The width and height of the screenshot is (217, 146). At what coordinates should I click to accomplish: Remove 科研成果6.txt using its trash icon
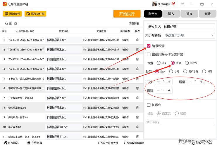click(137, 88)
